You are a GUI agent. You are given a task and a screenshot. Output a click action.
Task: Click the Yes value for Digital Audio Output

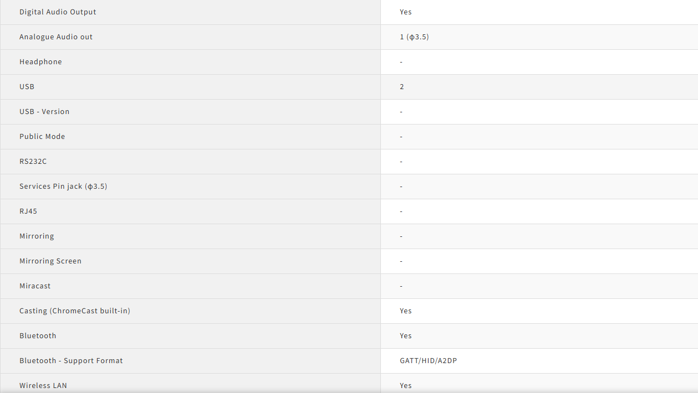(406, 12)
